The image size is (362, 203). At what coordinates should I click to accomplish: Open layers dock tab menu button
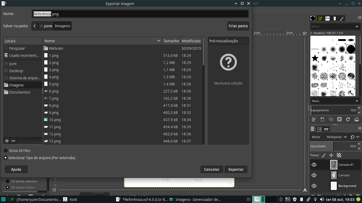[360, 128]
